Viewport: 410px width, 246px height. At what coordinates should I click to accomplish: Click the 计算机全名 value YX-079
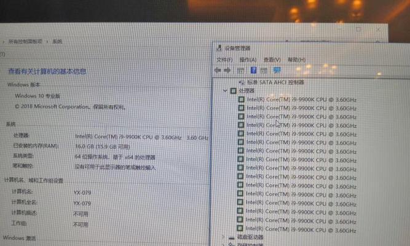(82, 204)
